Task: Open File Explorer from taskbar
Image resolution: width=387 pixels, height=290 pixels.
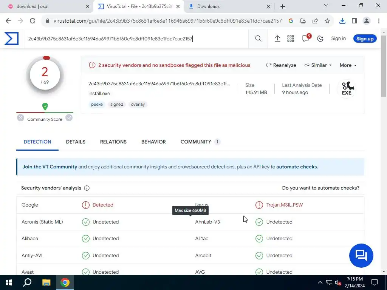Action: [x=46, y=282]
